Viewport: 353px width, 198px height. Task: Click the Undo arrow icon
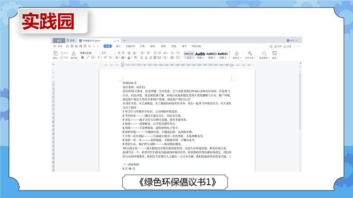coord(89,46)
